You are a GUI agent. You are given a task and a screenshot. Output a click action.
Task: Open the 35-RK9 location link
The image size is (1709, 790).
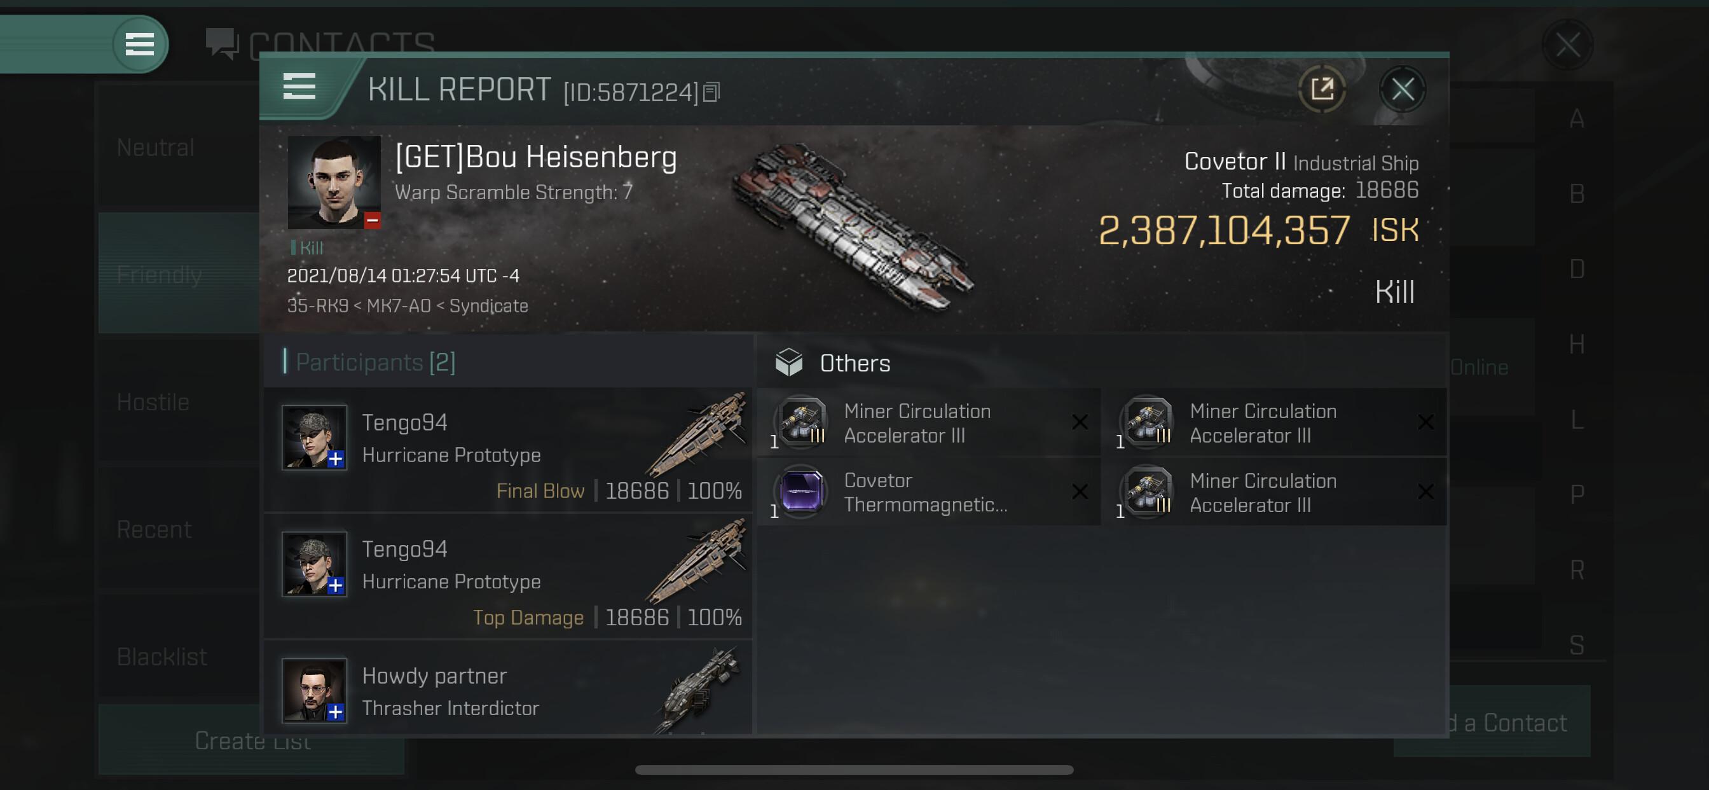(317, 306)
